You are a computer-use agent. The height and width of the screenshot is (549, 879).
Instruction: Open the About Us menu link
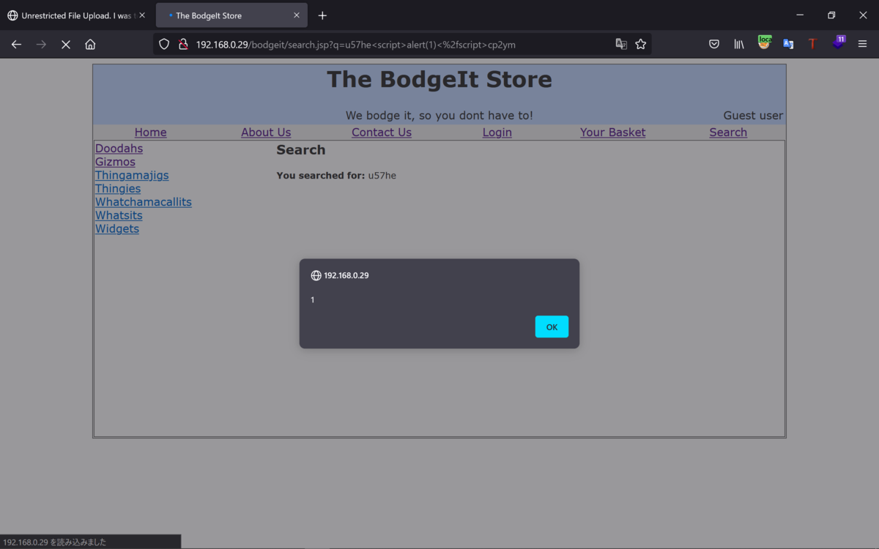pyautogui.click(x=266, y=132)
